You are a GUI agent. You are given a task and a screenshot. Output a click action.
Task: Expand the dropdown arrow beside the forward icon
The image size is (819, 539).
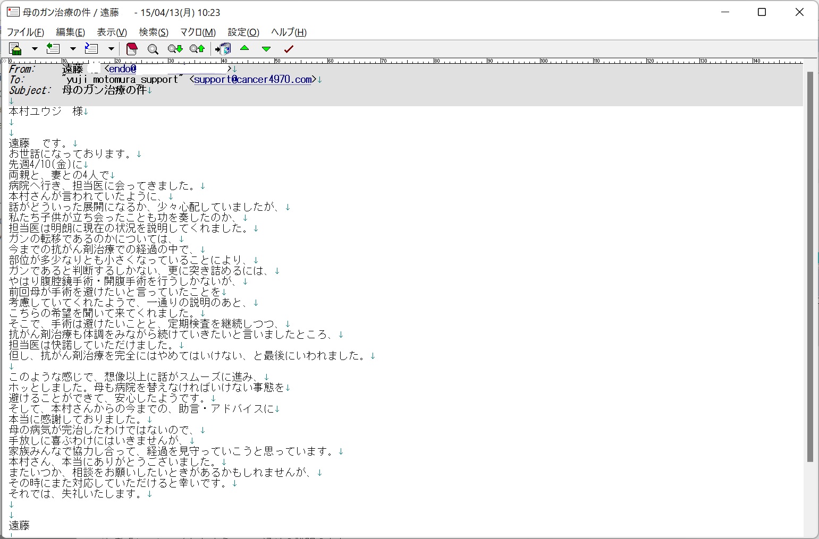coord(111,49)
